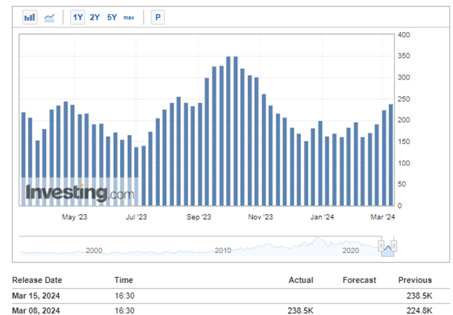The image size is (453, 315).
Task: Click the last bar for Mar '24
Action: coord(391,155)
